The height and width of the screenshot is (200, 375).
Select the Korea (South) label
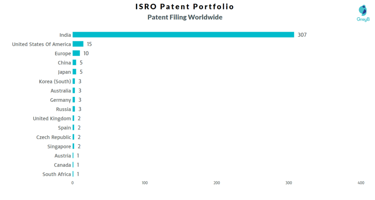[55, 81]
